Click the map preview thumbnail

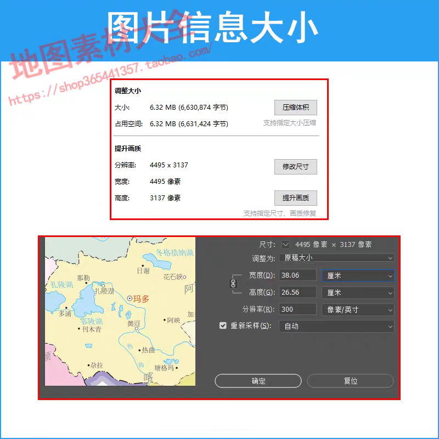pos(120,311)
